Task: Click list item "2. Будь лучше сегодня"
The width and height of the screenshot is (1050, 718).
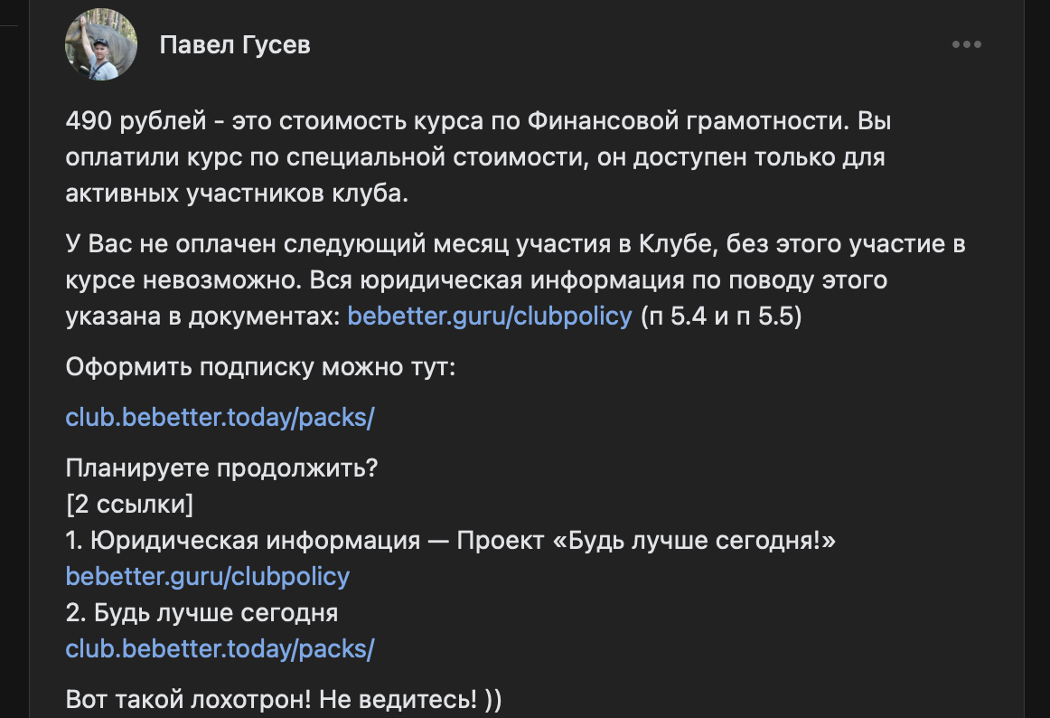Action: tap(202, 613)
